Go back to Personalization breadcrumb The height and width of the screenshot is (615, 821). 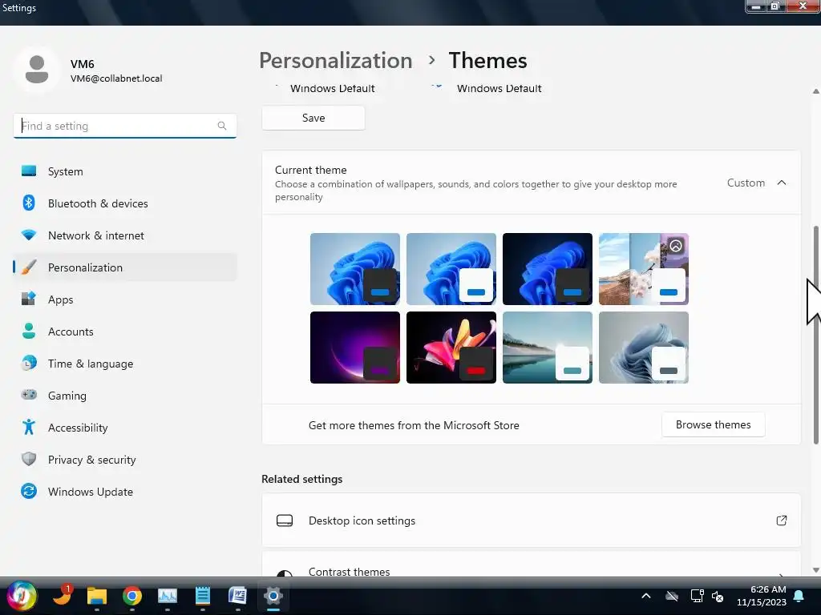pos(336,61)
